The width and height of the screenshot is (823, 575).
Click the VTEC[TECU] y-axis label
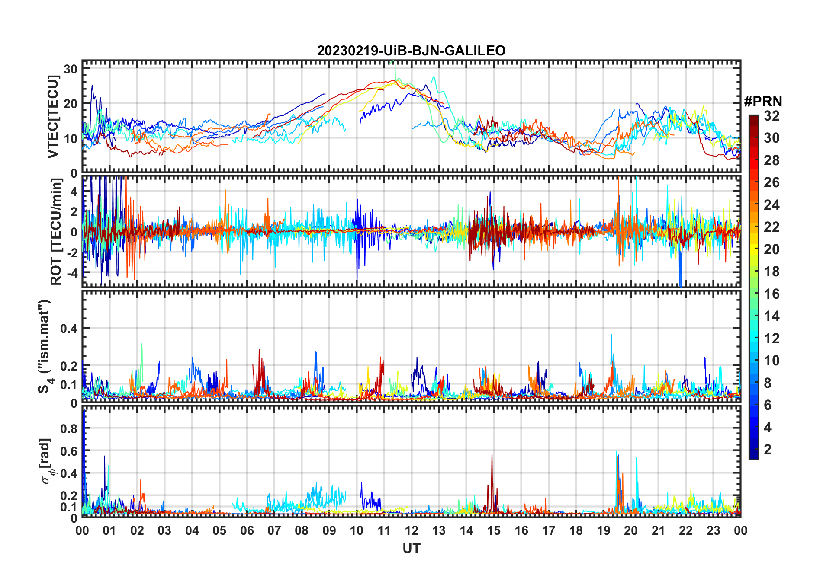tap(53, 117)
